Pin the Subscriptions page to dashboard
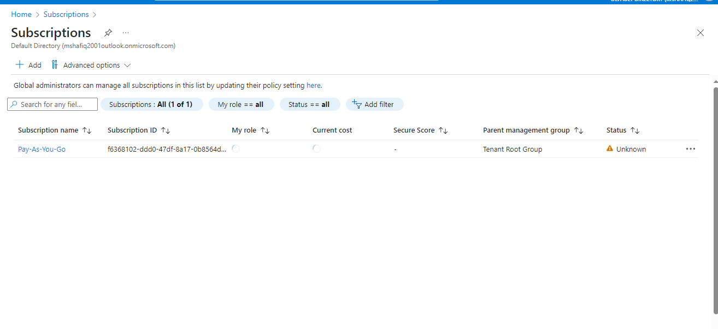This screenshot has height=329, width=718. tap(108, 33)
